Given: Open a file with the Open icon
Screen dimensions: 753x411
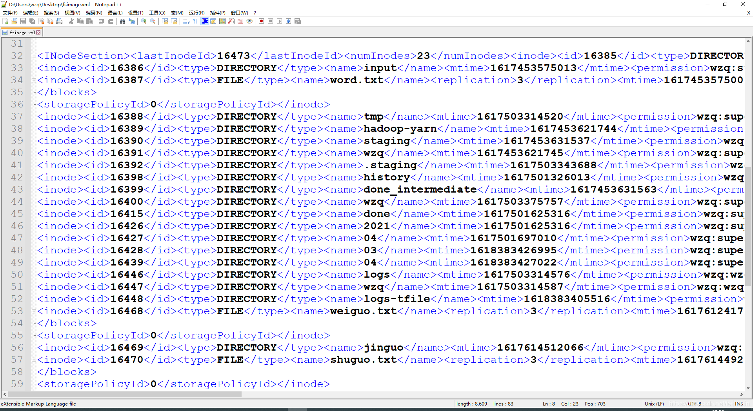Looking at the screenshot, I should click(14, 21).
